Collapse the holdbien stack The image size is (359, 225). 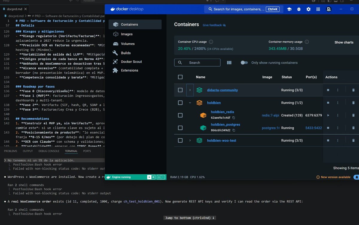pos(190,103)
